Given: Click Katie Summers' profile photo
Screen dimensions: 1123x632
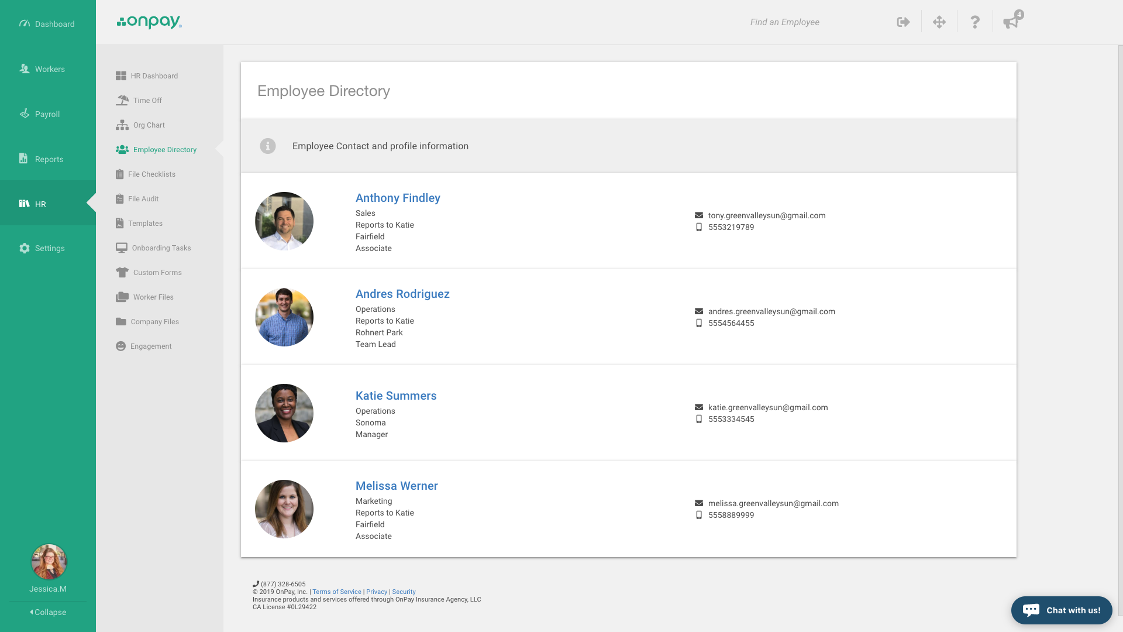Looking at the screenshot, I should click(284, 413).
